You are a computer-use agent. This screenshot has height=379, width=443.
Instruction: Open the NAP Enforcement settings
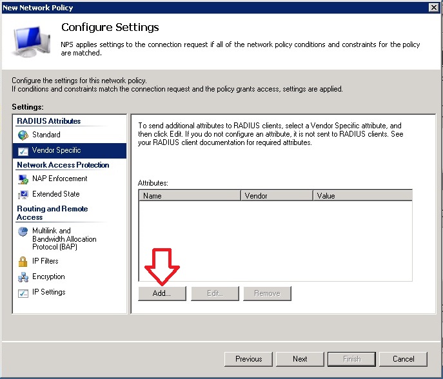(59, 179)
